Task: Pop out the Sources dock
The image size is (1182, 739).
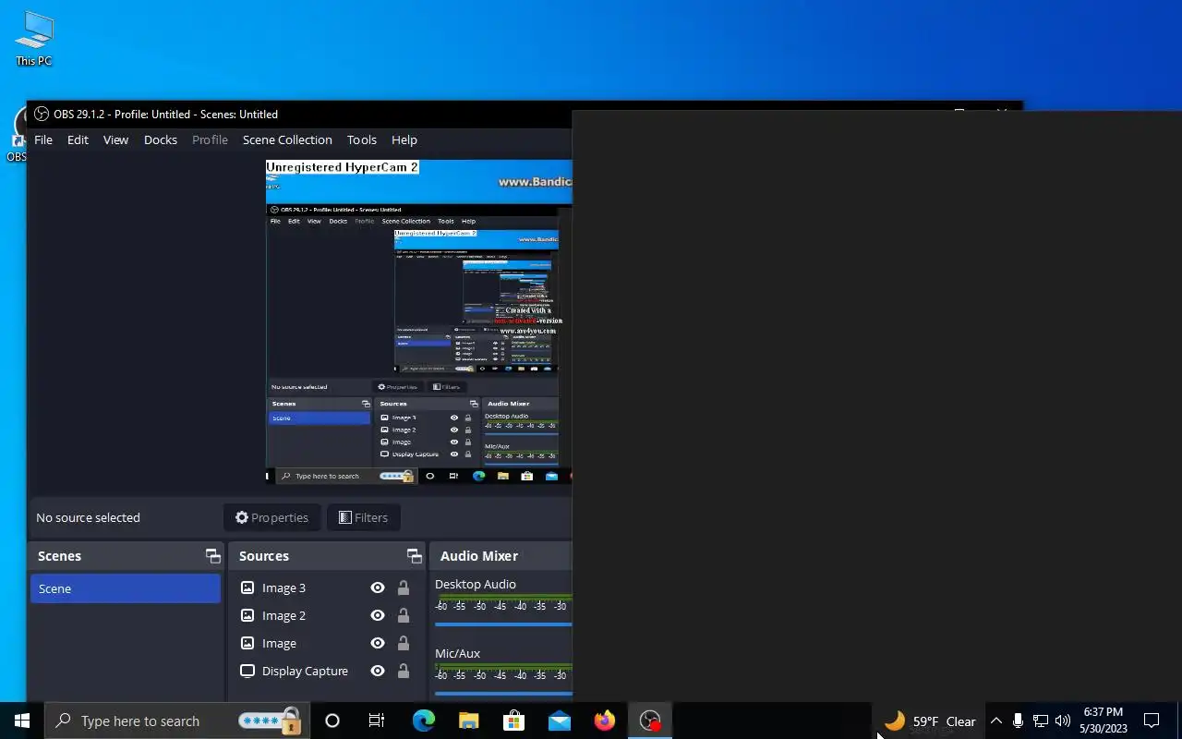Action: 414,556
